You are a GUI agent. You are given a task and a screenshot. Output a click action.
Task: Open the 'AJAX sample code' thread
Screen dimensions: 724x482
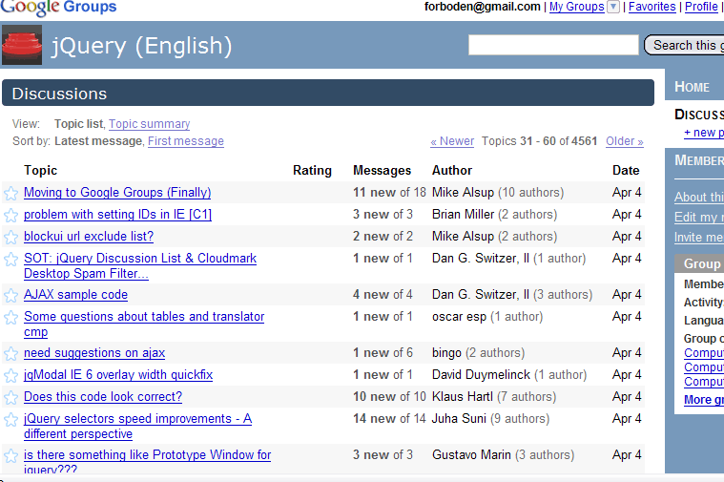[75, 295]
